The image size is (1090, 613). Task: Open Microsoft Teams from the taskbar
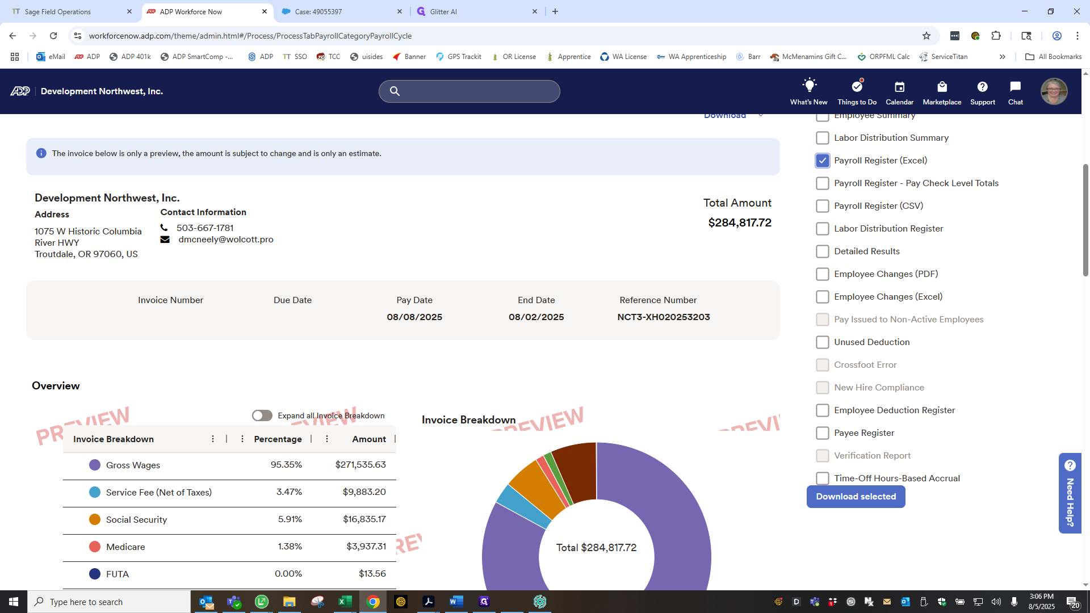pyautogui.click(x=234, y=602)
